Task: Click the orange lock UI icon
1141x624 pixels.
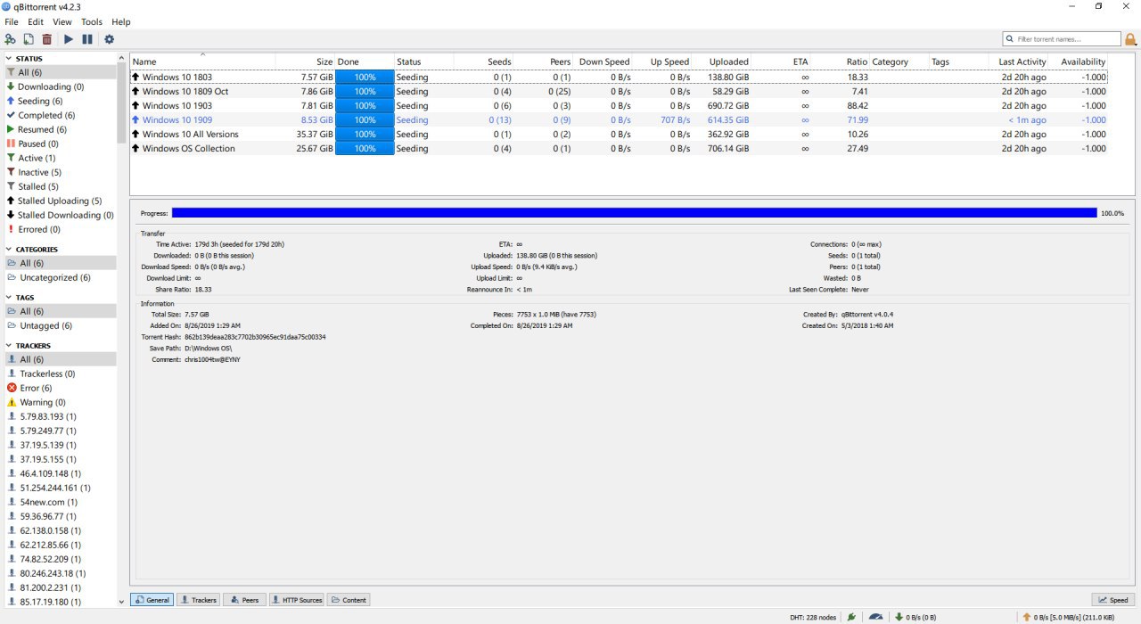Action: click(x=1130, y=39)
